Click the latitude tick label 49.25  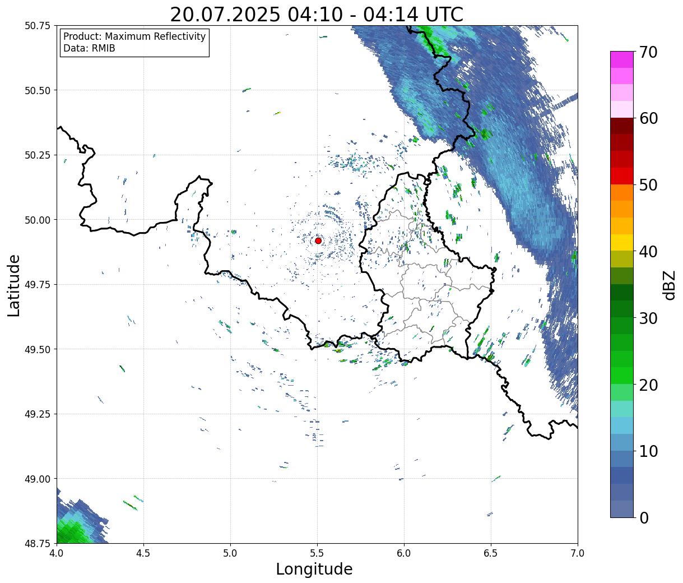tap(38, 414)
